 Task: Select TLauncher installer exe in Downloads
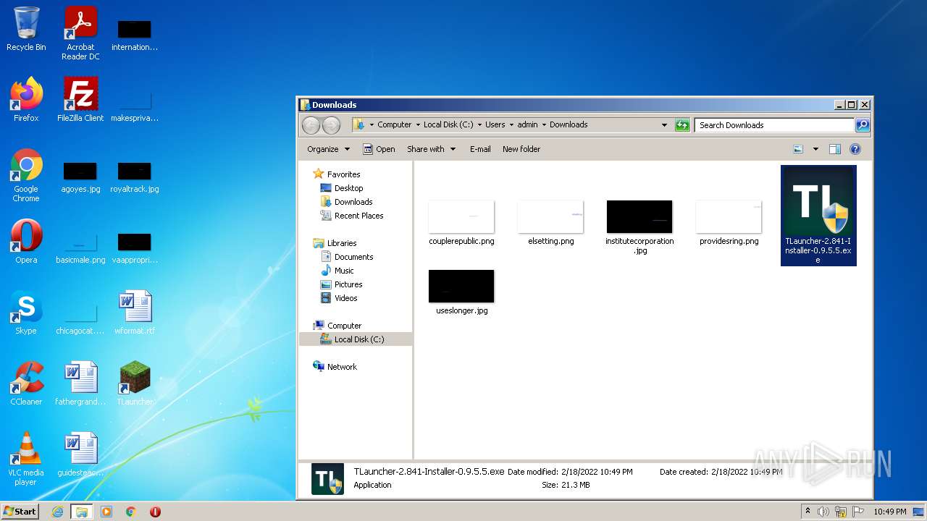(x=818, y=216)
